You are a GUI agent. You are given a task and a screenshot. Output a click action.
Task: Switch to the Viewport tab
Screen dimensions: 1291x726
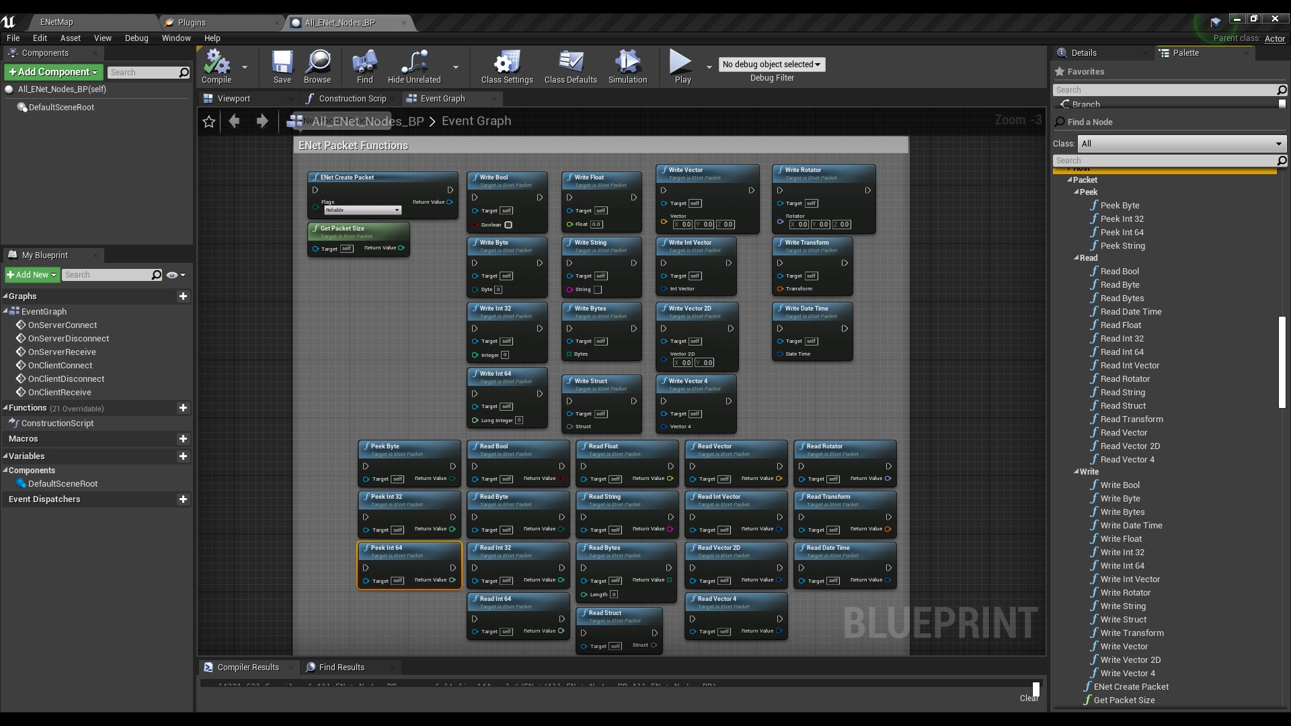tap(233, 99)
